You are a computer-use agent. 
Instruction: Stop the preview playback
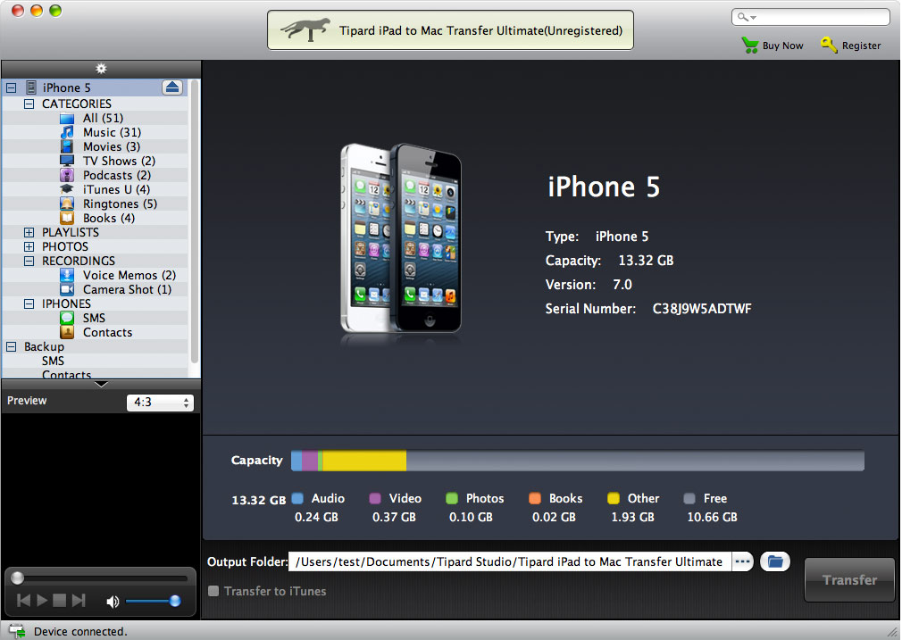59,601
